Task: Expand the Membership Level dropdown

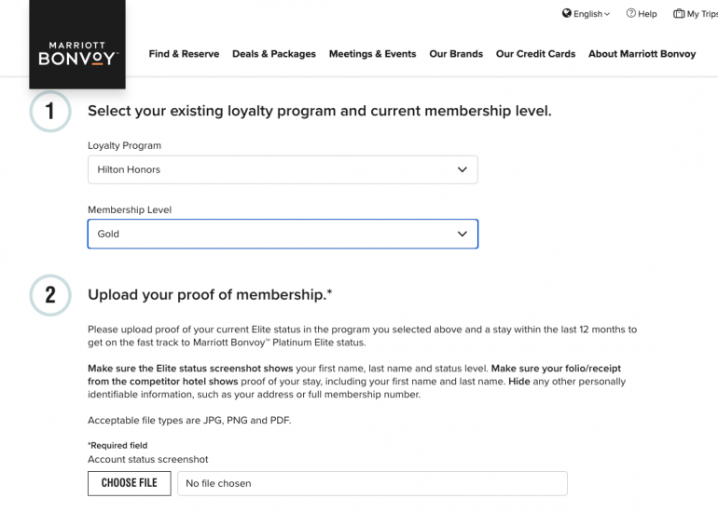Action: point(283,234)
